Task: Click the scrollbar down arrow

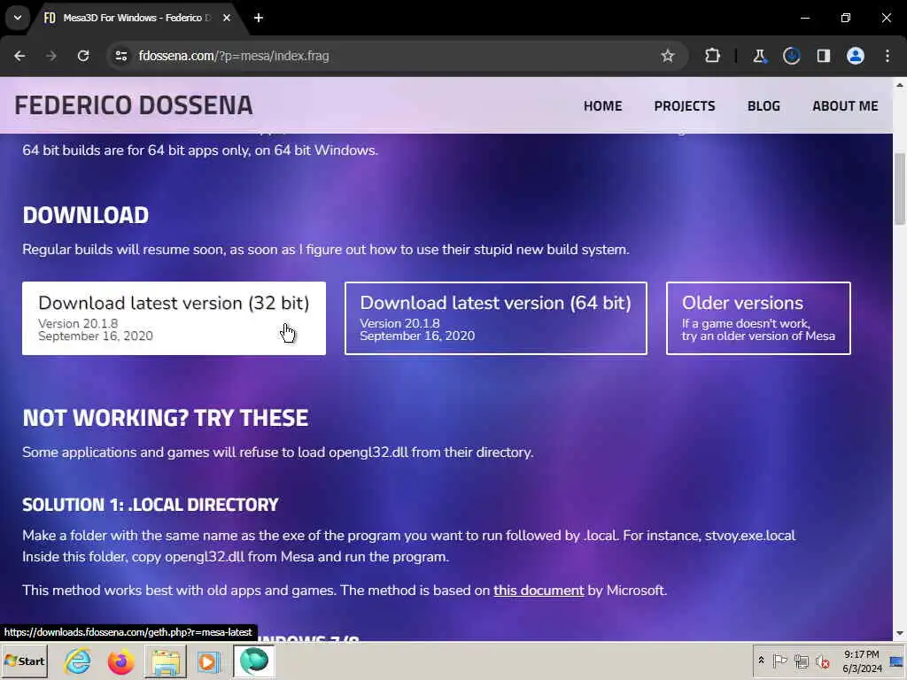Action: (x=900, y=633)
